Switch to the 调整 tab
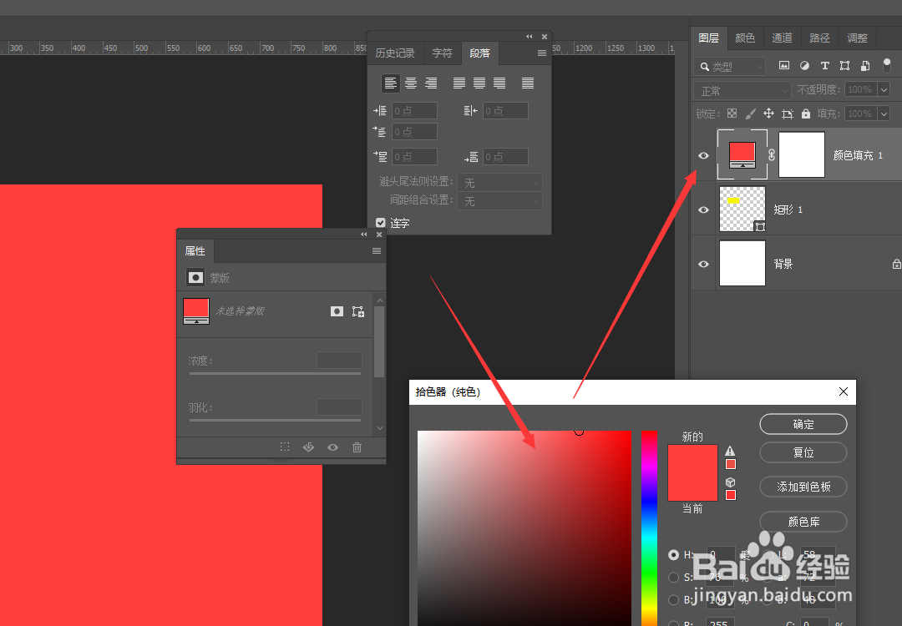 pyautogui.click(x=857, y=38)
